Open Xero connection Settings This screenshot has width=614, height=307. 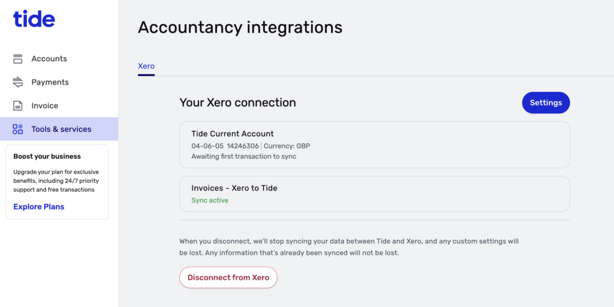tap(546, 103)
